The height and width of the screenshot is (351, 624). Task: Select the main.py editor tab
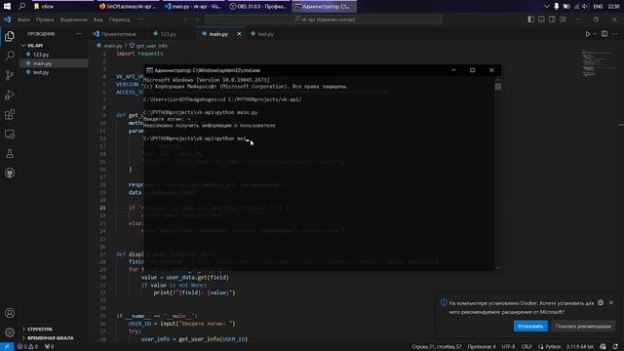[x=218, y=34]
